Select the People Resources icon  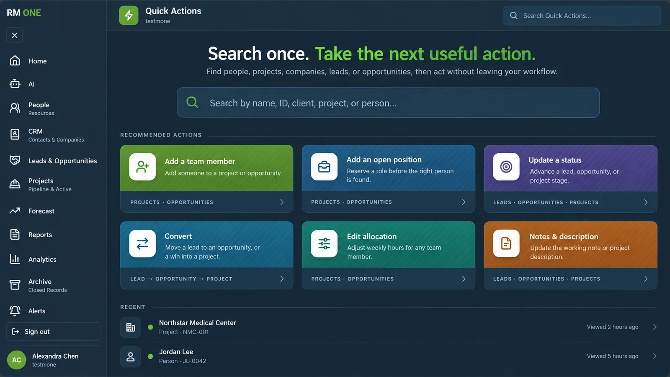pyautogui.click(x=15, y=108)
